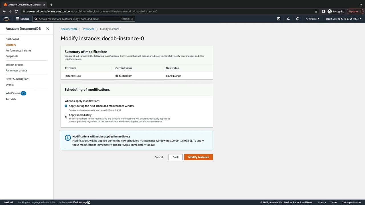Focus the AWS services search box

(84, 19)
